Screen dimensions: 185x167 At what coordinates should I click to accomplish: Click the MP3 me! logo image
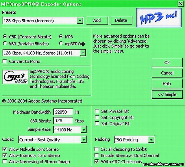point(159,18)
